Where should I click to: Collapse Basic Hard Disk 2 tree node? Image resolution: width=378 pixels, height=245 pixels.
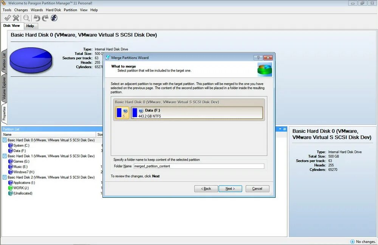(x=5, y=177)
